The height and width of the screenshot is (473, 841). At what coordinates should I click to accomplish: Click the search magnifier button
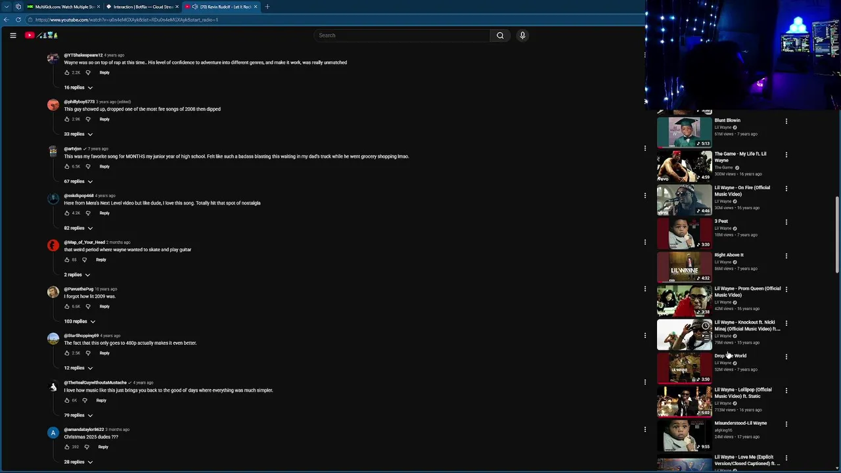tap(500, 35)
